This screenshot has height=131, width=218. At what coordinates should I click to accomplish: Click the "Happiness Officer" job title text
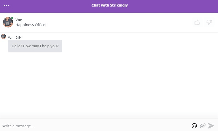pyautogui.click(x=31, y=25)
